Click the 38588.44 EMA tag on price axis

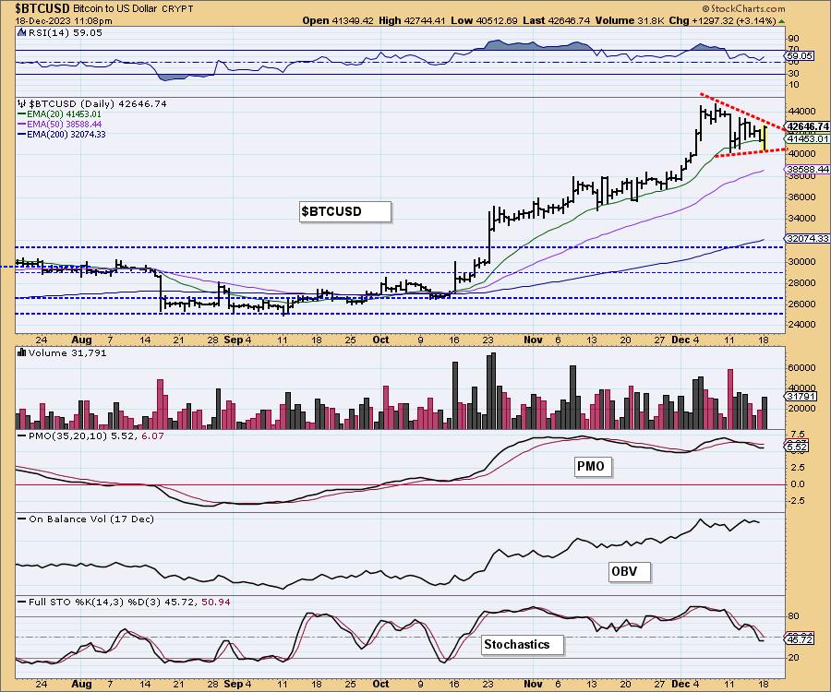click(x=808, y=170)
